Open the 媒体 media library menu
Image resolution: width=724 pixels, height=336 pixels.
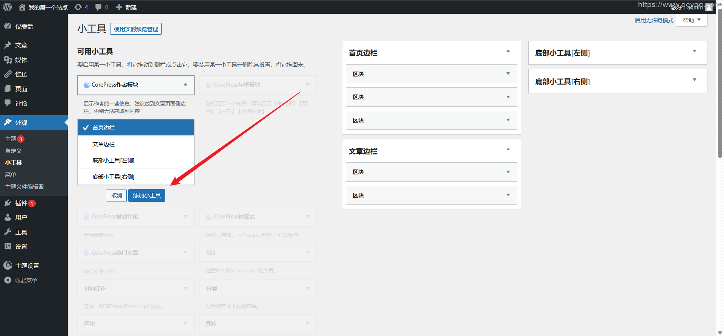[21, 60]
